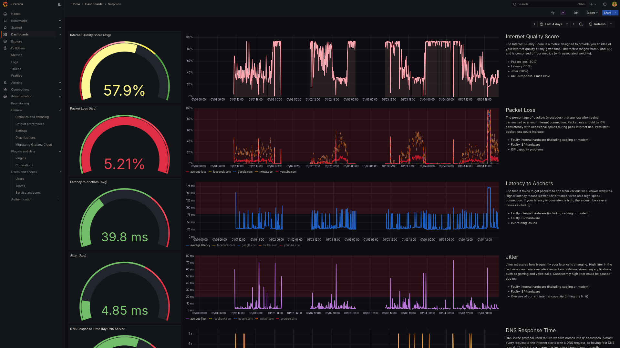Open the Last 4 days time picker
This screenshot has height=348, width=620.
[554, 24]
